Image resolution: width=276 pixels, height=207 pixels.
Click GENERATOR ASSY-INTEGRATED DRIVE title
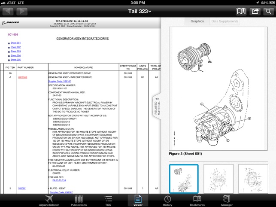click(x=82, y=38)
